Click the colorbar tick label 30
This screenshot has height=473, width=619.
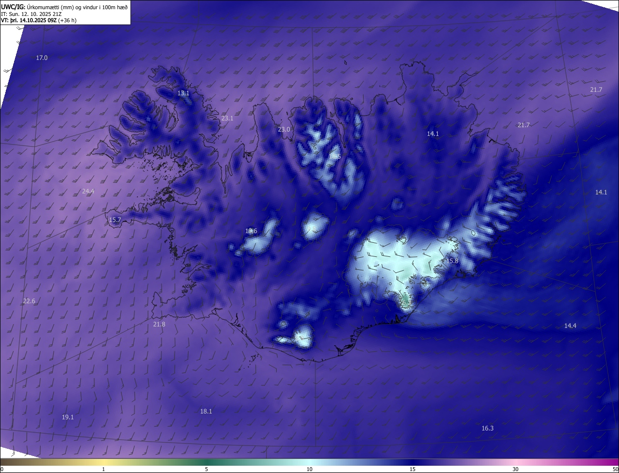coord(516,469)
